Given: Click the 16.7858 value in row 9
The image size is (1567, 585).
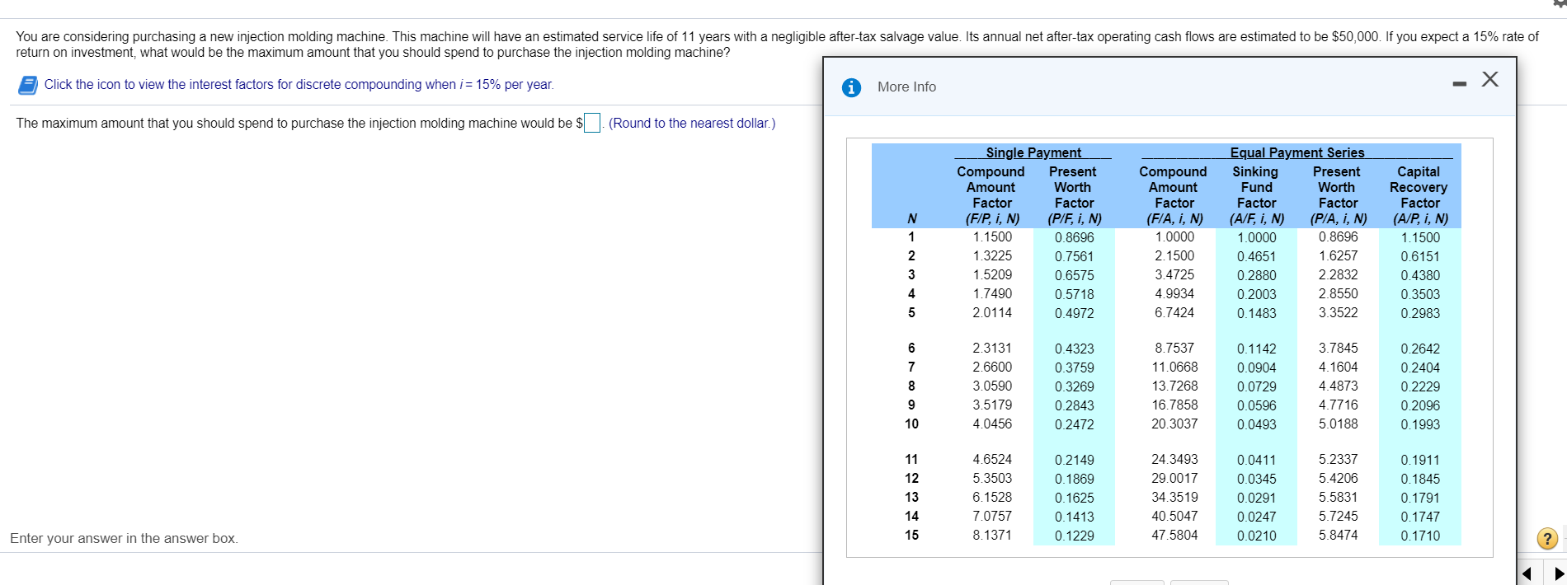Looking at the screenshot, I should coord(1174,405).
